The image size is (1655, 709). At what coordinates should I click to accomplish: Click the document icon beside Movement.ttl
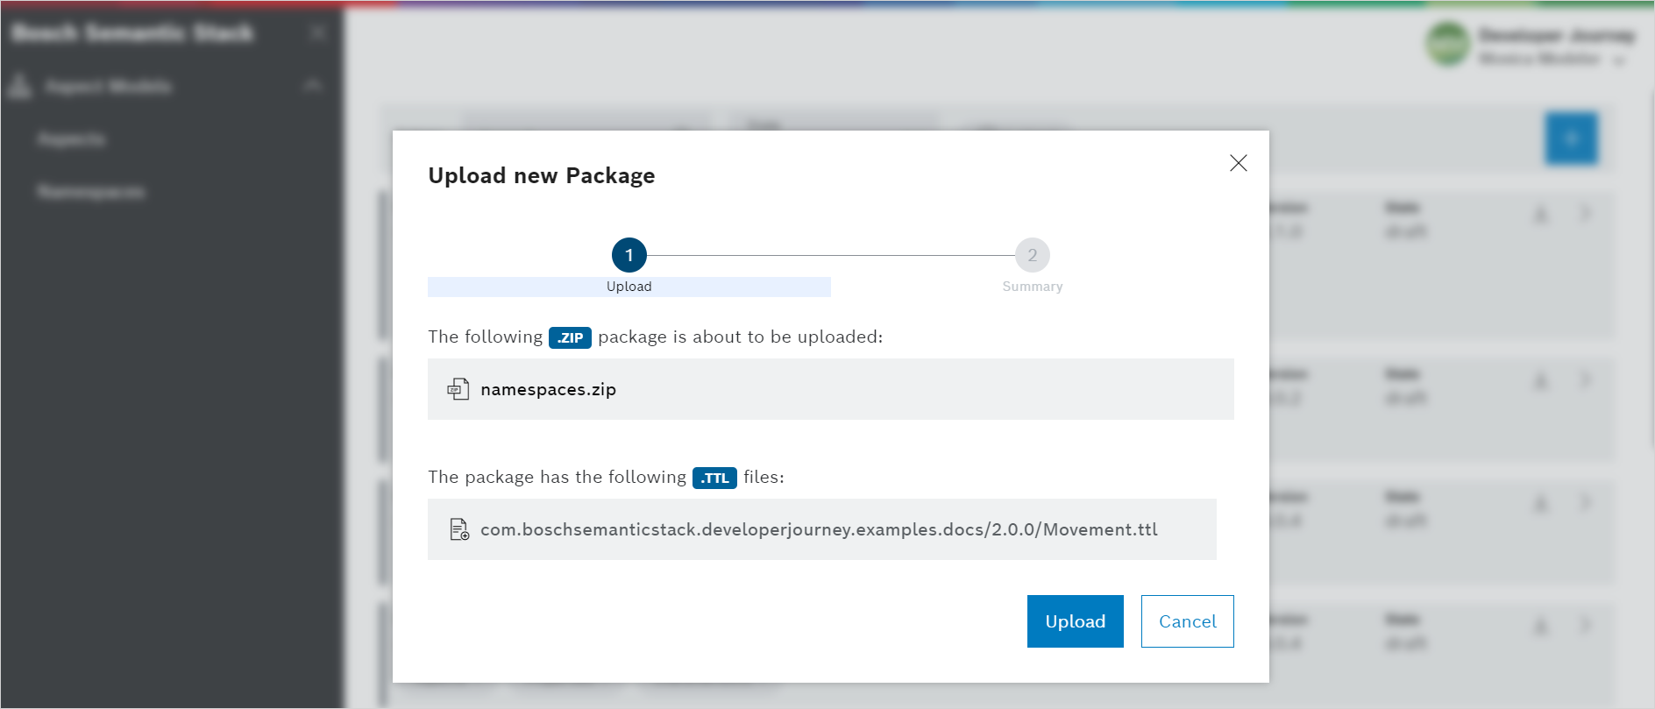pos(459,529)
